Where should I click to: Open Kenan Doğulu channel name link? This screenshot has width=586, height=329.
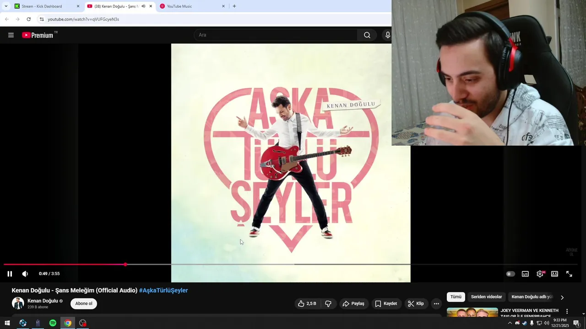pos(43,301)
